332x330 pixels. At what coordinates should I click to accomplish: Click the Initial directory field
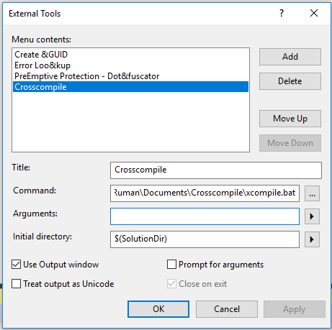coord(205,239)
